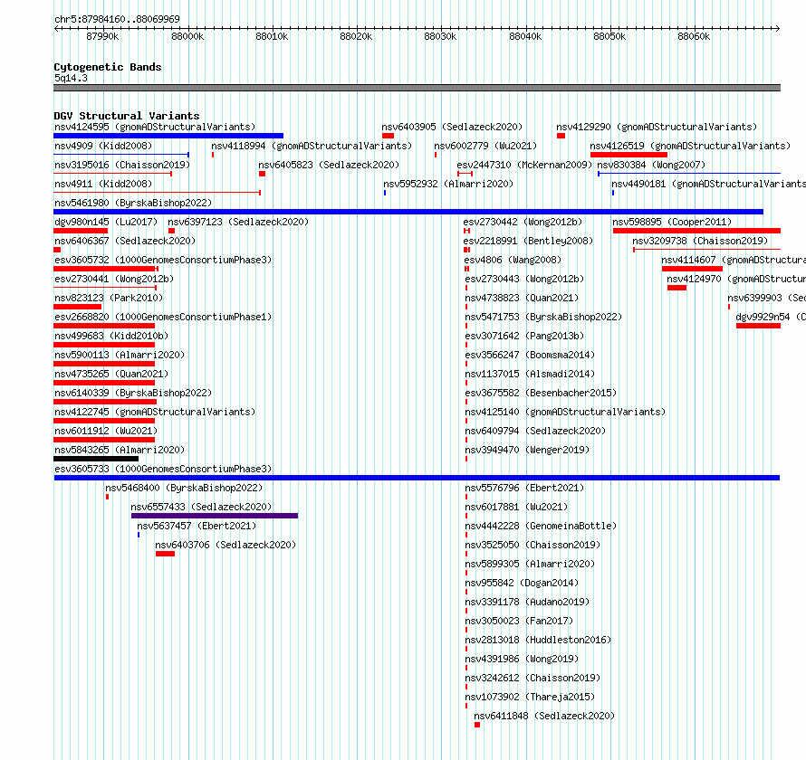Select esv3675582 (Besenbacher2015) entry
The height and width of the screenshot is (760, 806).
pyautogui.click(x=541, y=393)
